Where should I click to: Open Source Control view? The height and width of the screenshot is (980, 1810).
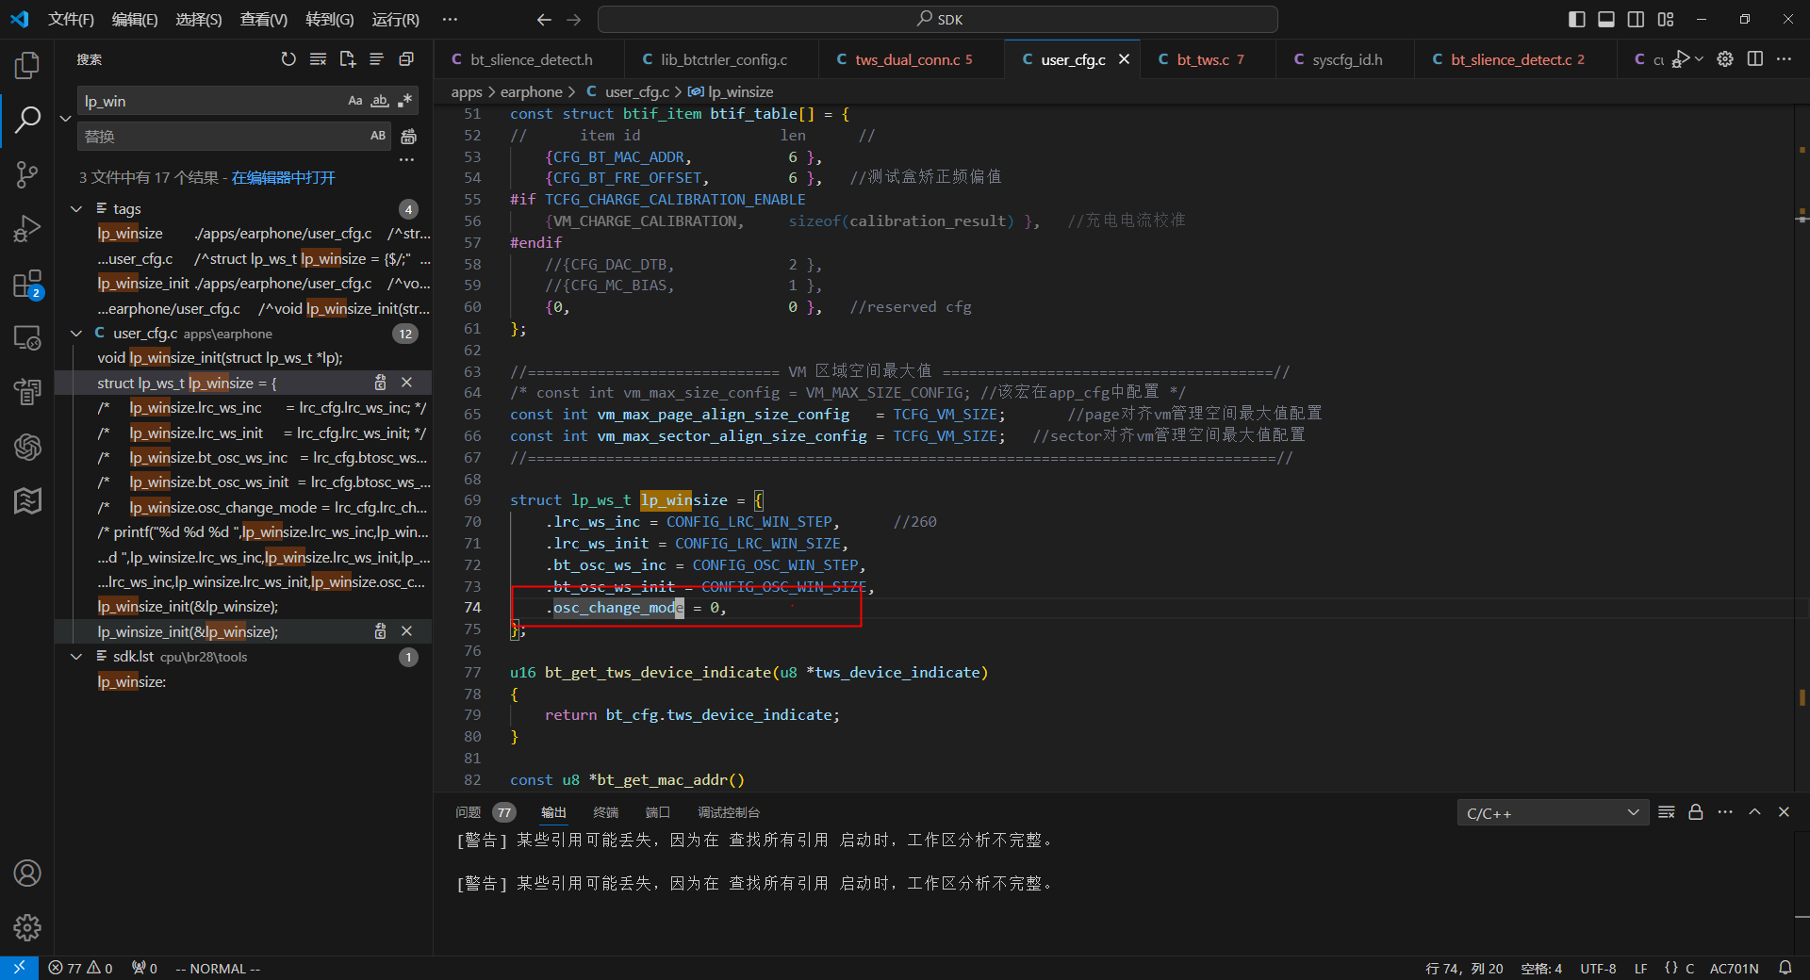click(27, 174)
